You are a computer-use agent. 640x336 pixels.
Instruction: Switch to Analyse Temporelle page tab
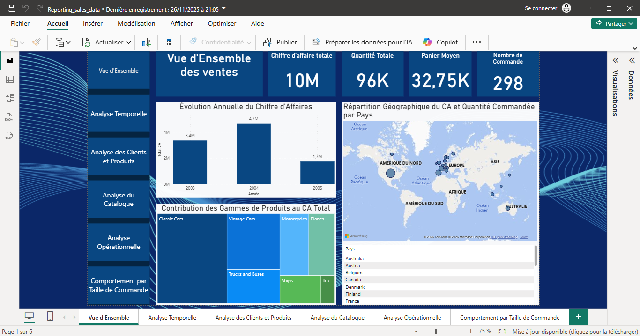coord(172,317)
